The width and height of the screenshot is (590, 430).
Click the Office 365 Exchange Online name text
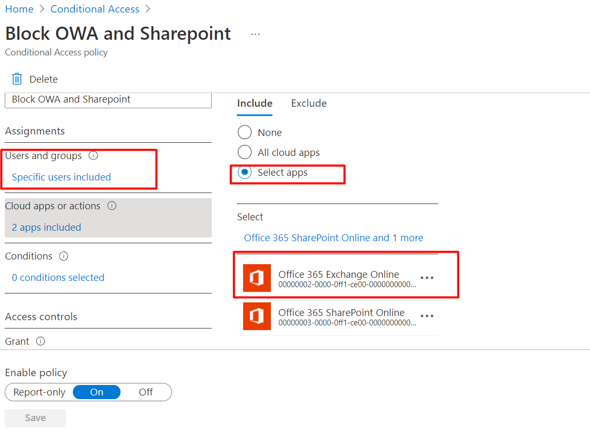(338, 274)
